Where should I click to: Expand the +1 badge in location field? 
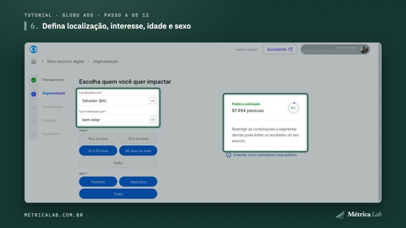click(x=153, y=101)
